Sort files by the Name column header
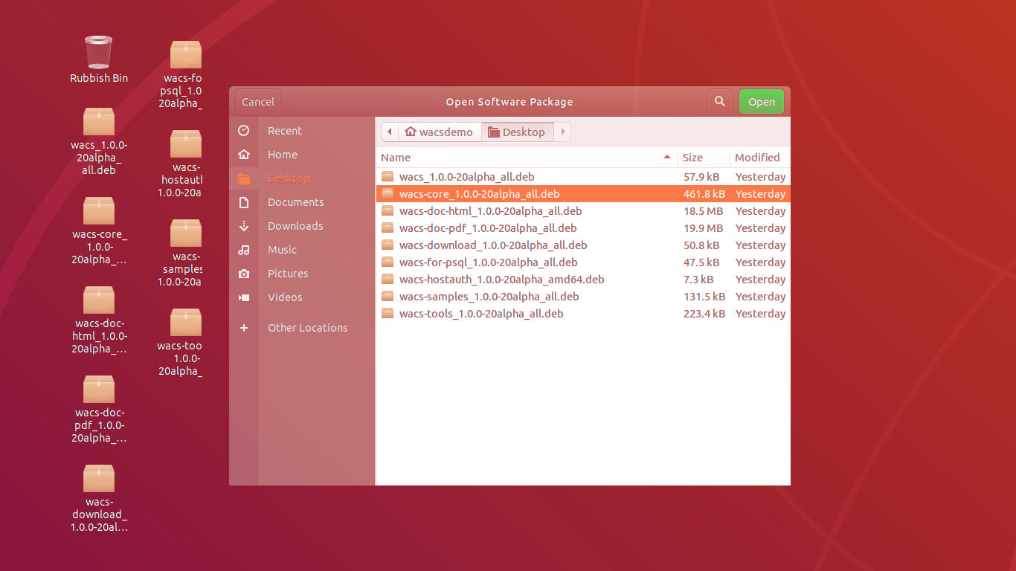Image resolution: width=1016 pixels, height=571 pixels. click(527, 158)
